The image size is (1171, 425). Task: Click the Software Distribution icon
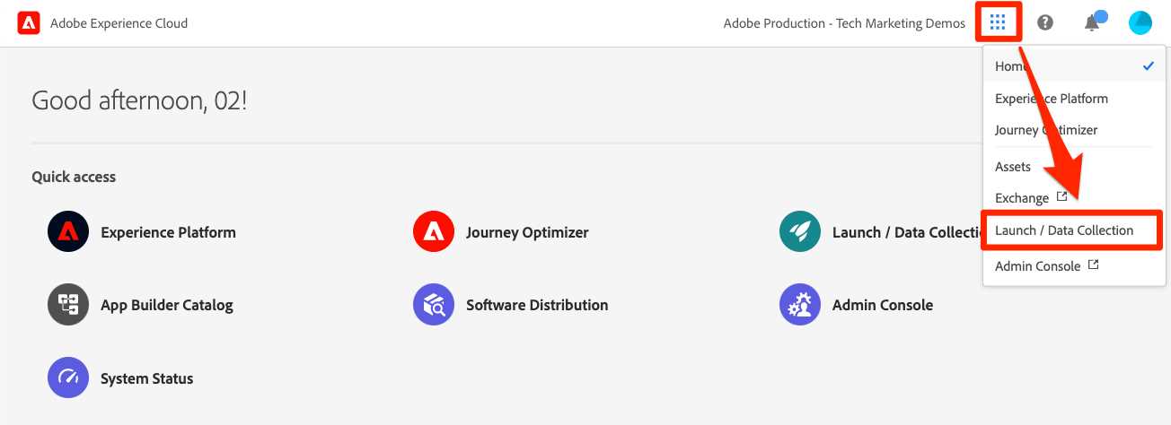[x=435, y=305]
